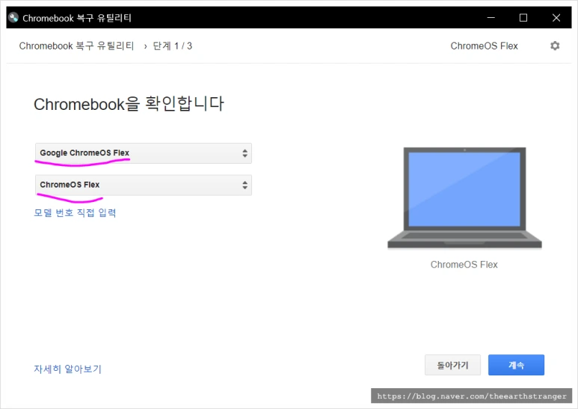Click the laptop illustration image
The image size is (578, 409).
(x=464, y=198)
